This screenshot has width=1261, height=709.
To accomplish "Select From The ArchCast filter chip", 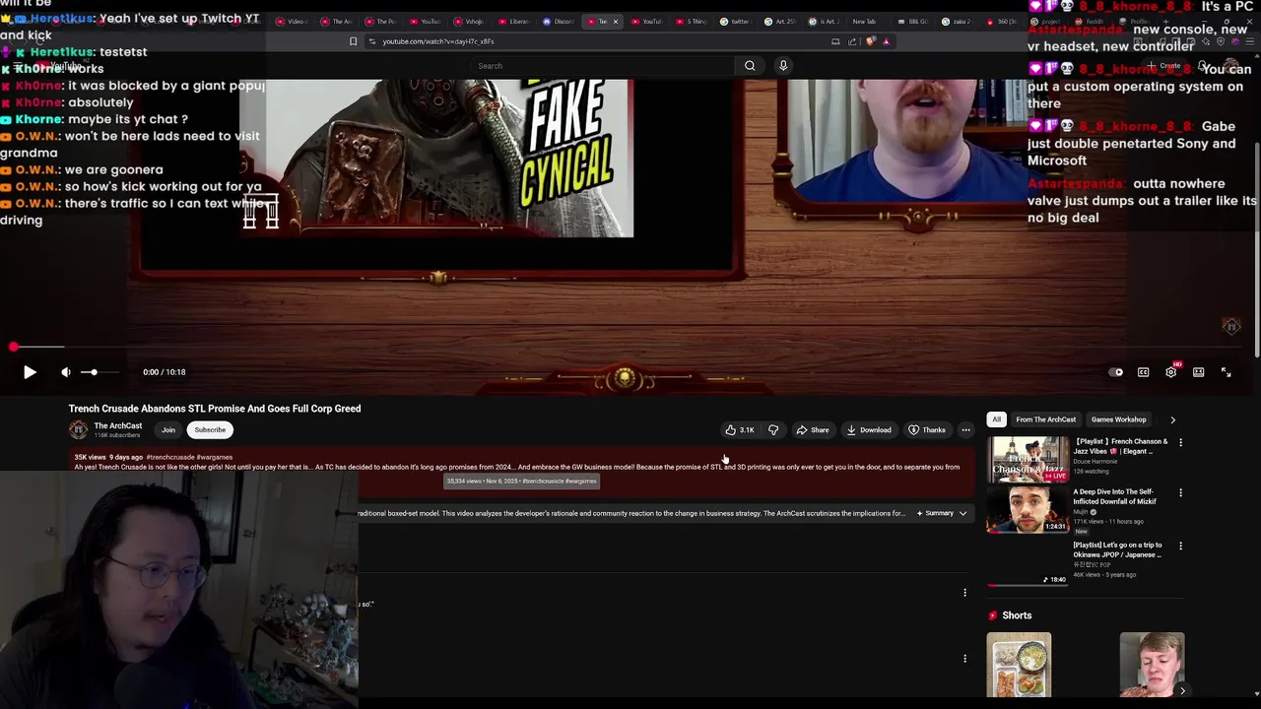I will 1045,419.
